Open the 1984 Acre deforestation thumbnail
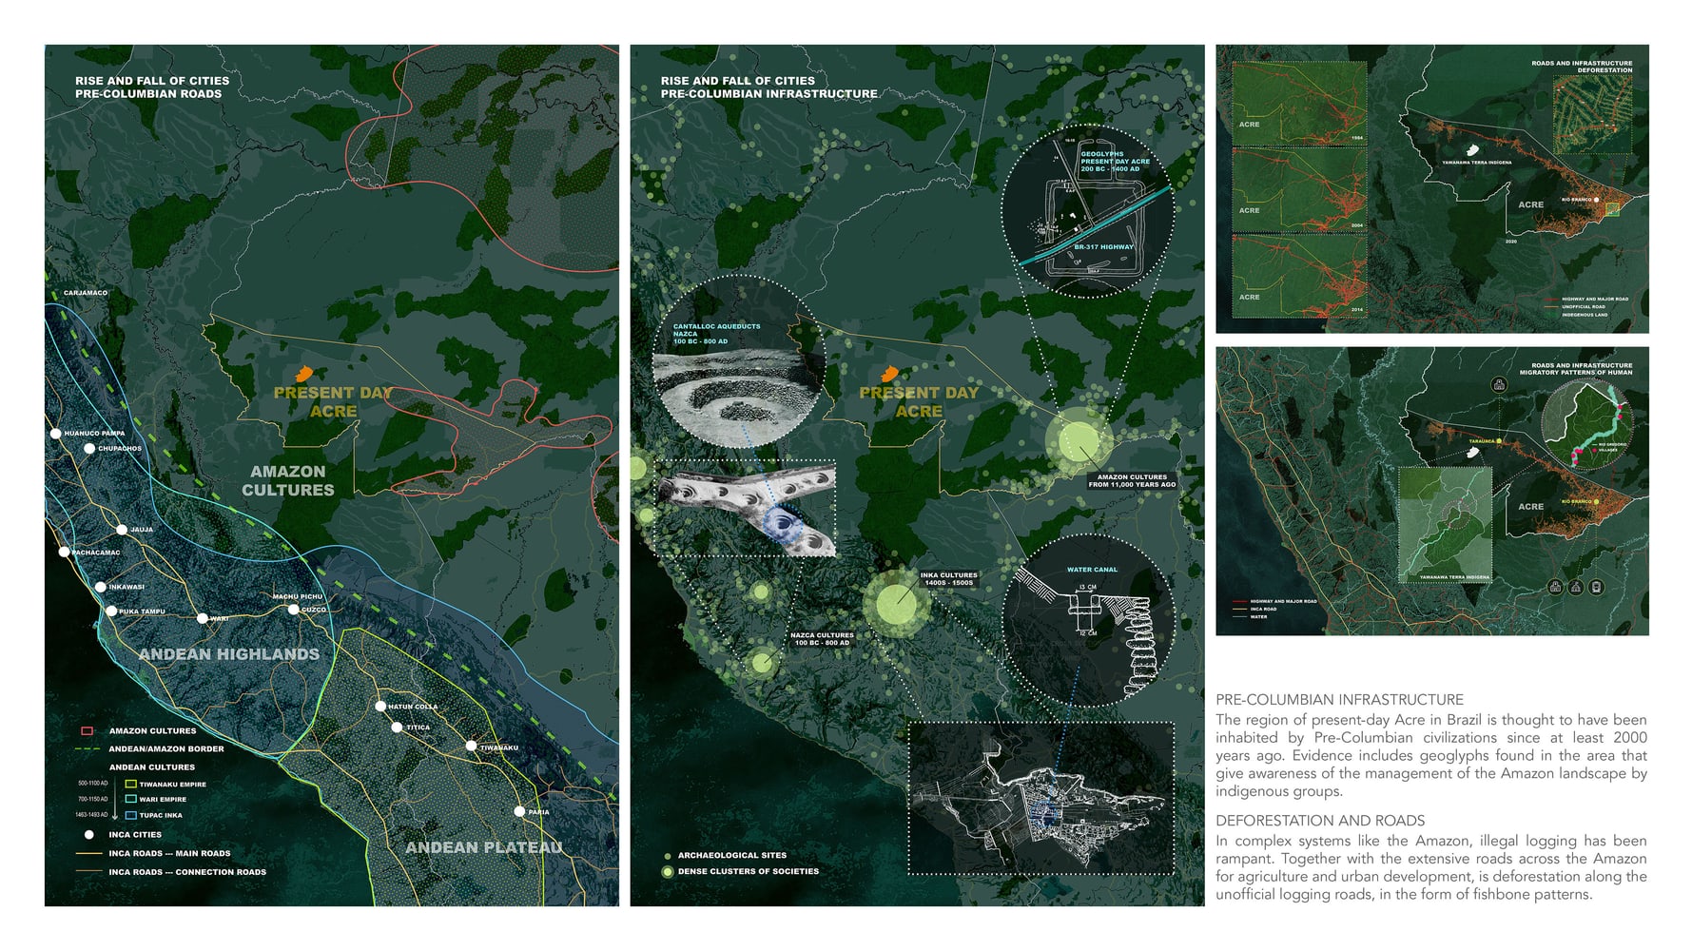Image resolution: width=1692 pixels, height=951 pixels. 1299,104
